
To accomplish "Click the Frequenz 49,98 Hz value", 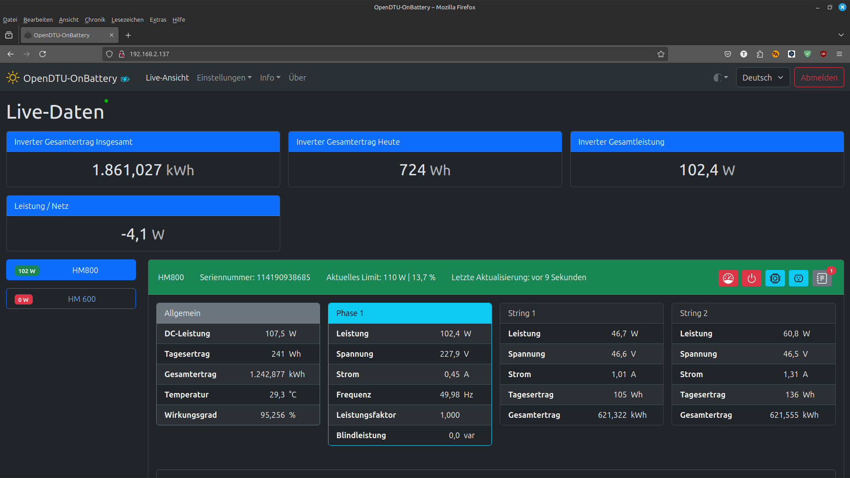I will [x=456, y=395].
